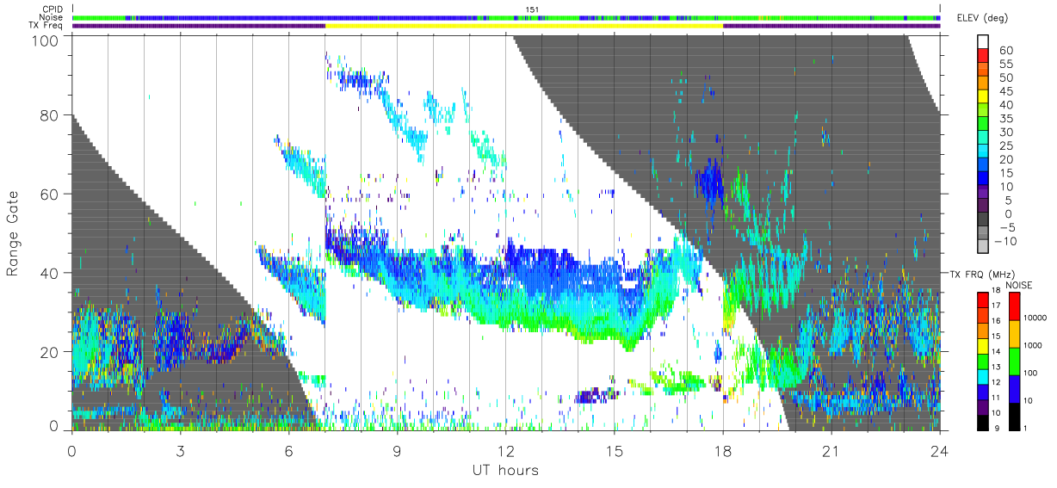
Task: Click the 12 tick label on the UT hours axis
Action: 506,451
